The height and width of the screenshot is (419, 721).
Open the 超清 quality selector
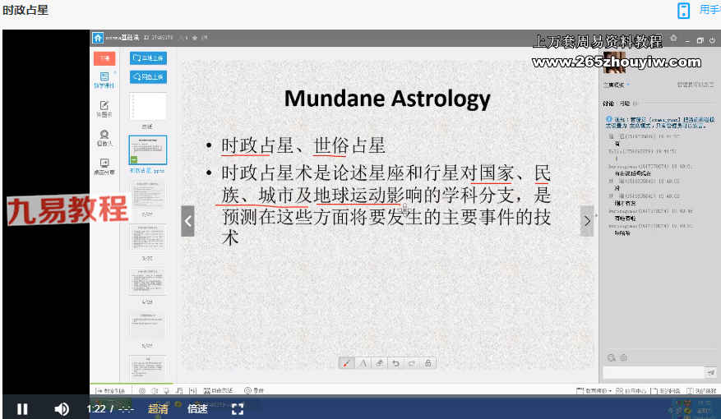pyautogui.click(x=158, y=408)
